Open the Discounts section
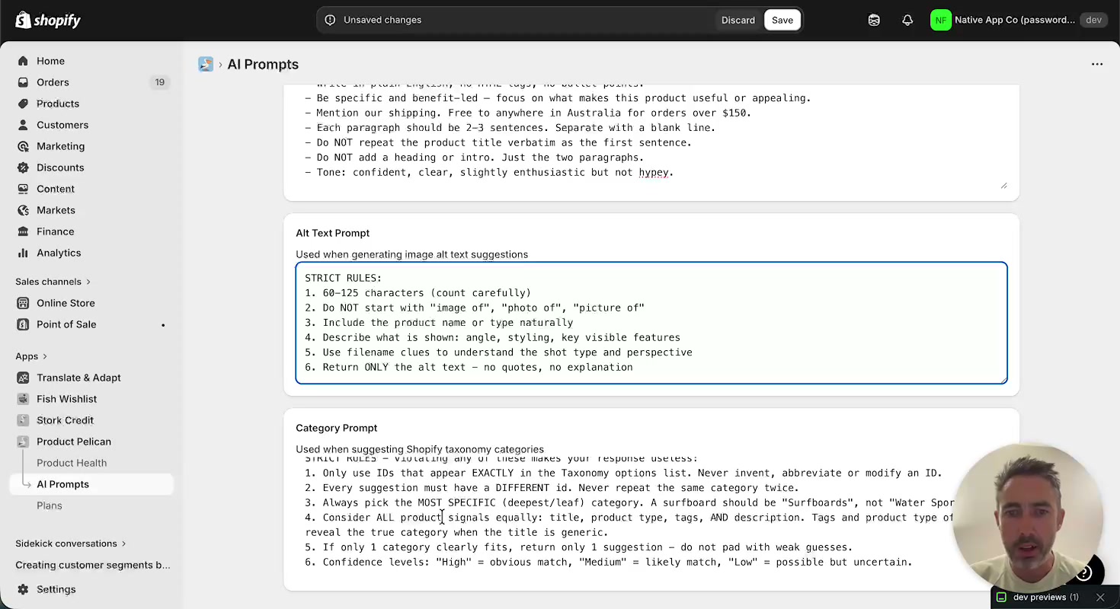Image resolution: width=1120 pixels, height=609 pixels. [60, 167]
